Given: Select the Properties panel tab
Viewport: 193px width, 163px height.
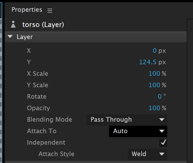Looking at the screenshot, I should tap(27, 10).
